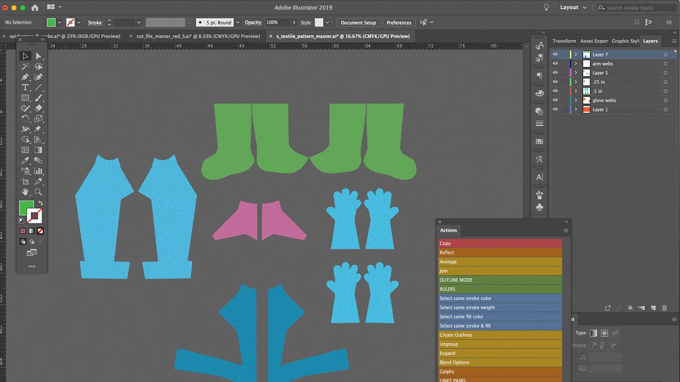
Task: Select the Rectangle tool
Action: tap(25, 98)
